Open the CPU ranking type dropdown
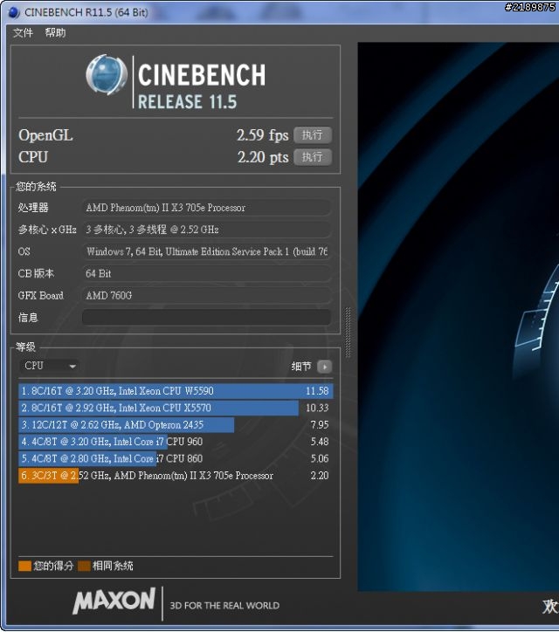The image size is (559, 632). pyautogui.click(x=50, y=366)
